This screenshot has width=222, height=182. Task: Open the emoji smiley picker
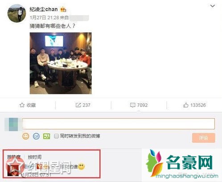click(26, 136)
